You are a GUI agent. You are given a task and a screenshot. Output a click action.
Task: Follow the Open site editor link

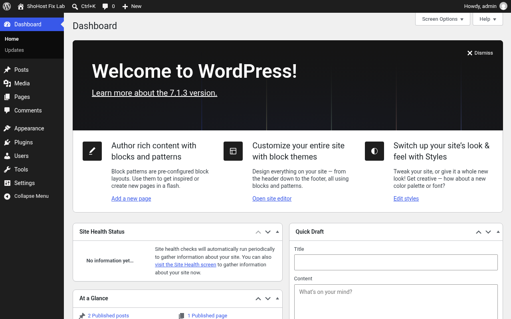pyautogui.click(x=272, y=199)
